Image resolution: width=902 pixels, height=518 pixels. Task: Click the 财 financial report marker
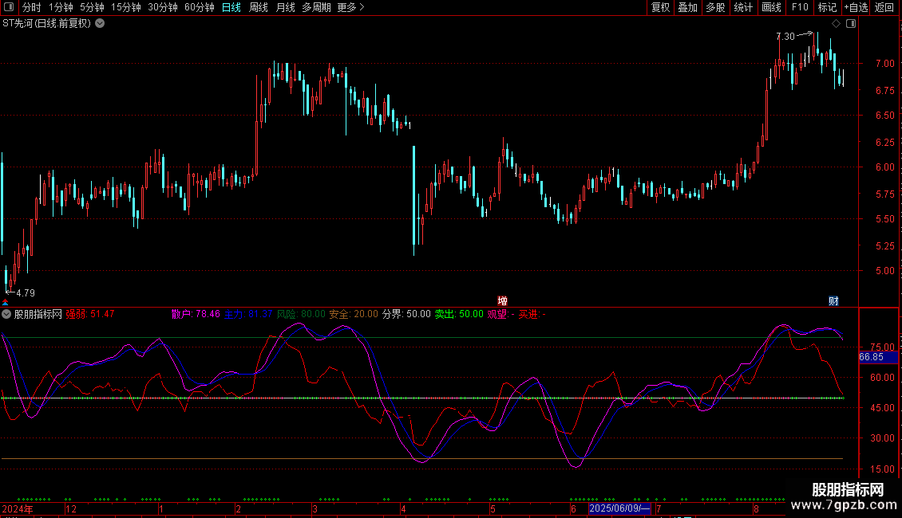coord(833,300)
